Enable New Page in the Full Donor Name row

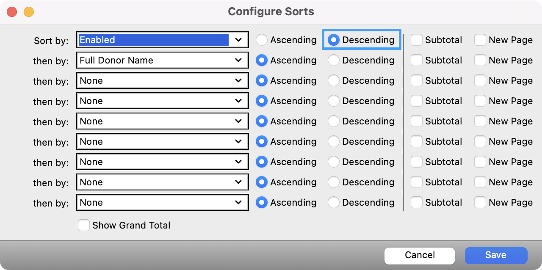(480, 60)
